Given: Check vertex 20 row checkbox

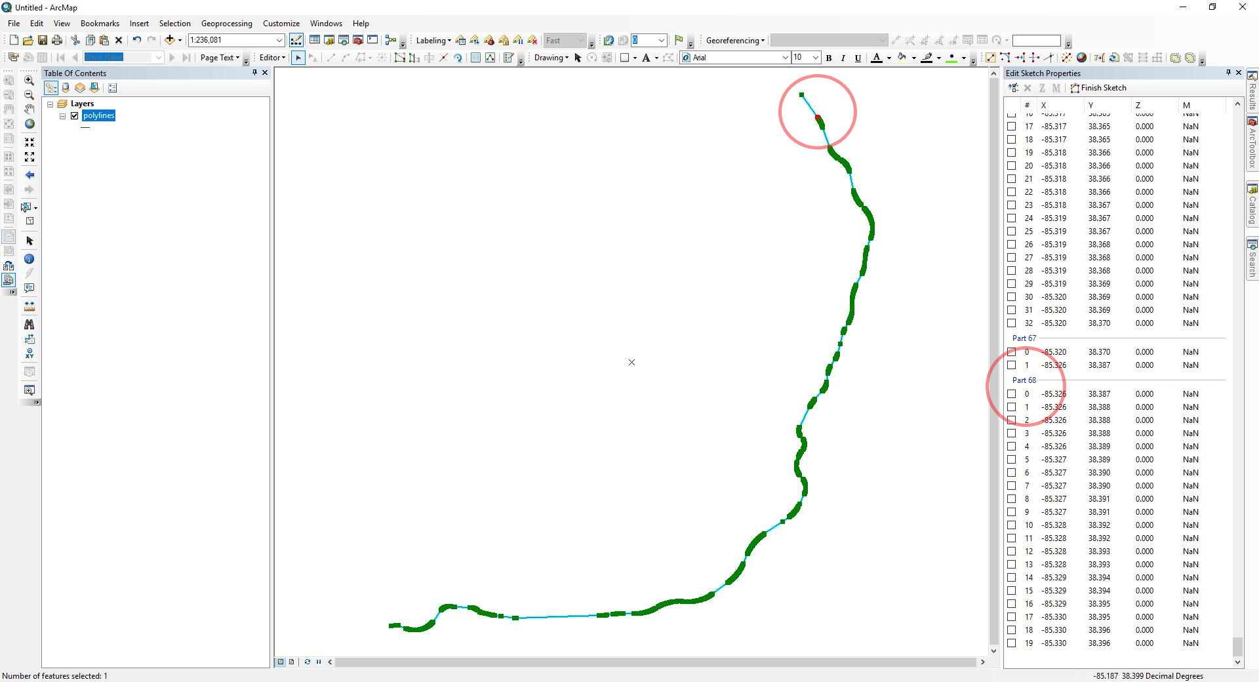Looking at the screenshot, I should (1012, 166).
